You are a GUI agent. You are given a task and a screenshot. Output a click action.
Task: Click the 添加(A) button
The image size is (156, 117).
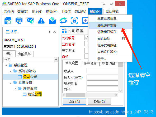click(x=74, y=102)
